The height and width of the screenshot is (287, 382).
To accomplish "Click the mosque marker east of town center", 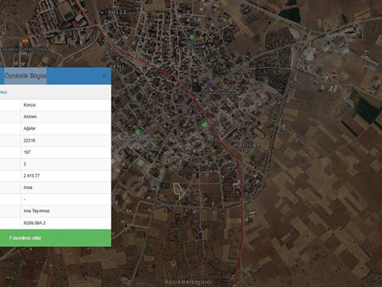I will click(x=205, y=125).
